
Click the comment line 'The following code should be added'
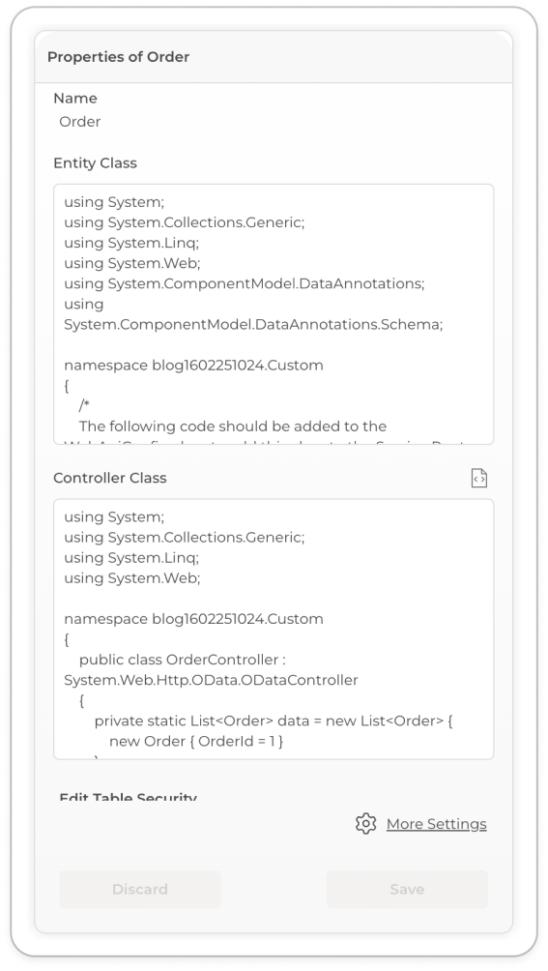233,427
